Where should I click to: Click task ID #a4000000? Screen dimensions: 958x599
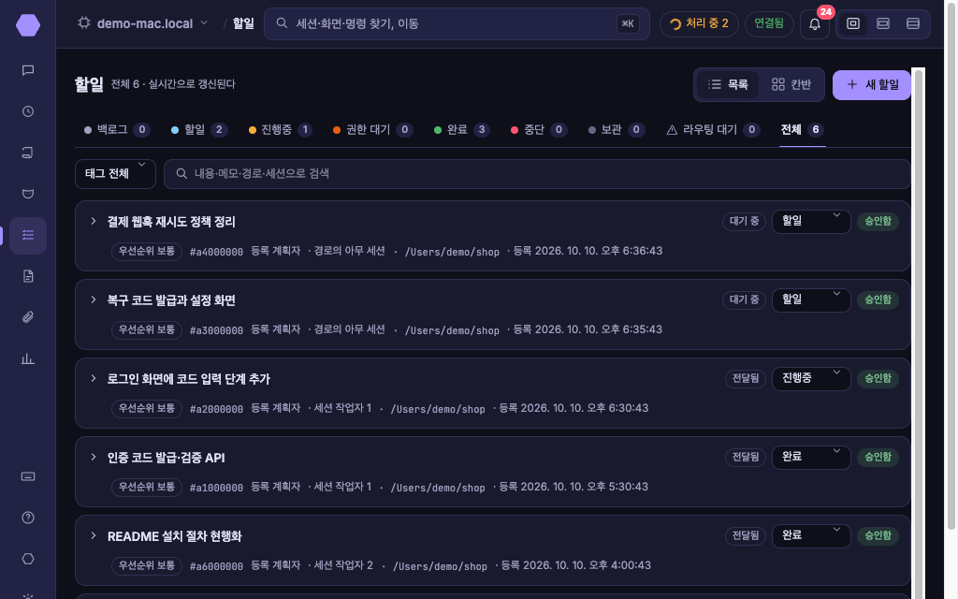coord(216,252)
